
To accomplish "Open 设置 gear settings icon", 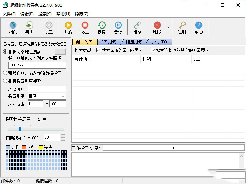I will [x=49, y=25].
